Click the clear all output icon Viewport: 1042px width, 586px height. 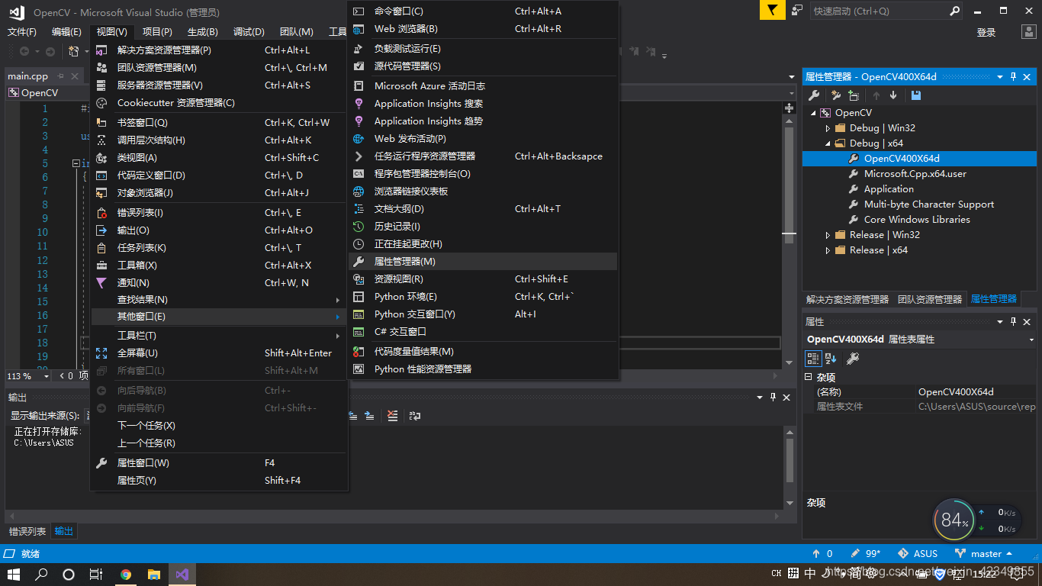point(392,416)
